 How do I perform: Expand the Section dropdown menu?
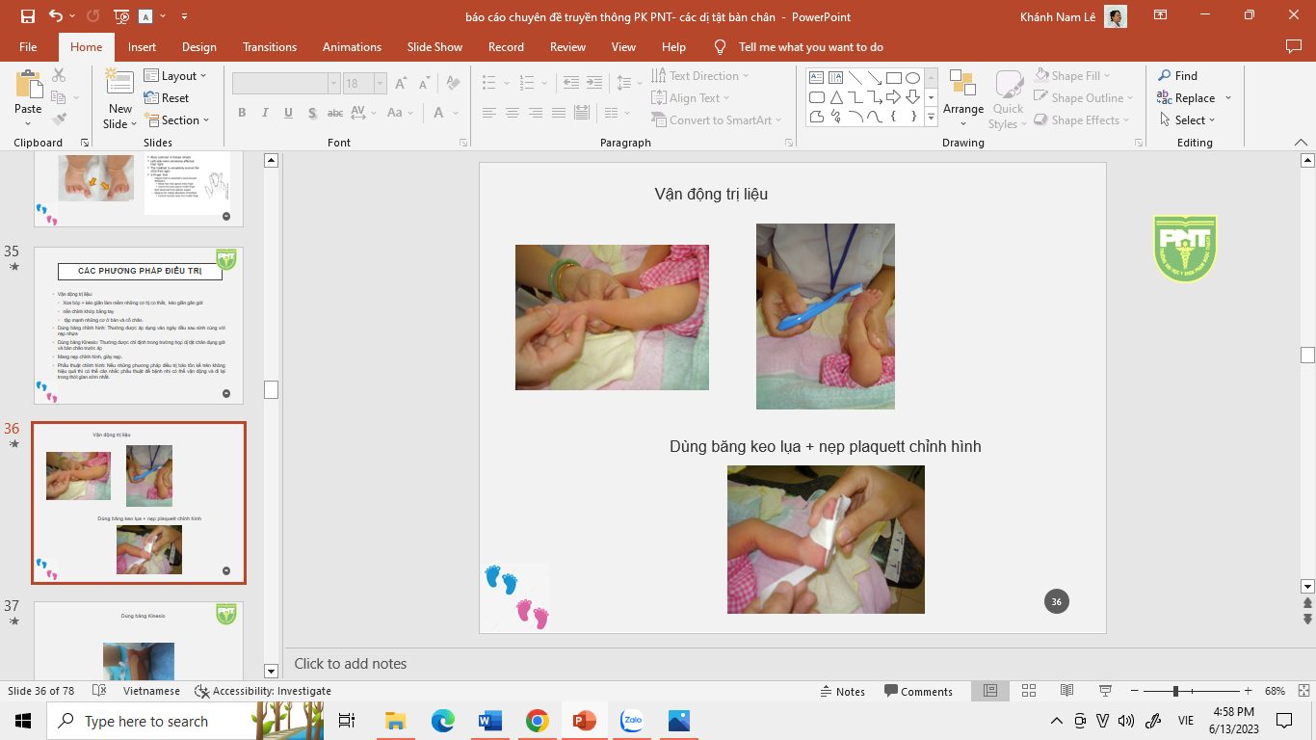178,120
